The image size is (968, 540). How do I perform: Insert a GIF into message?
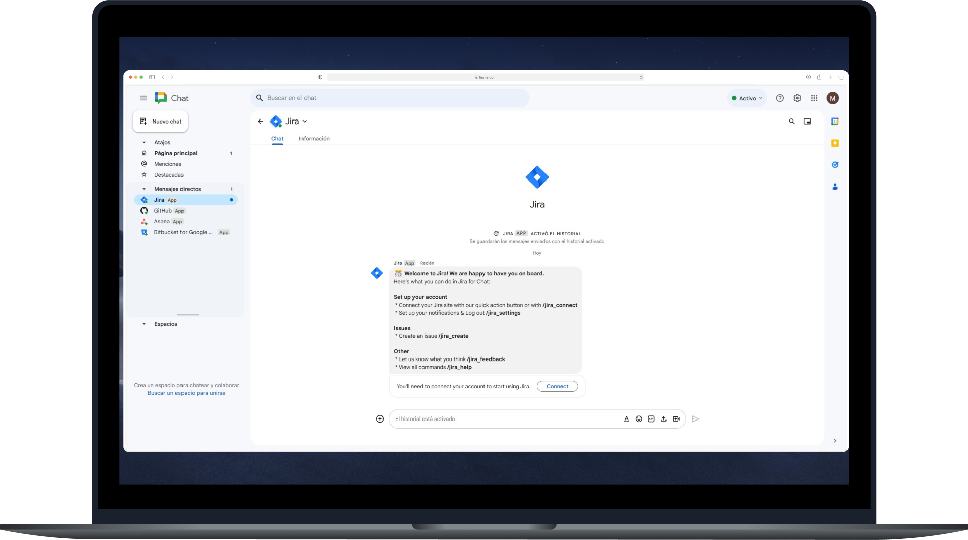click(x=651, y=419)
